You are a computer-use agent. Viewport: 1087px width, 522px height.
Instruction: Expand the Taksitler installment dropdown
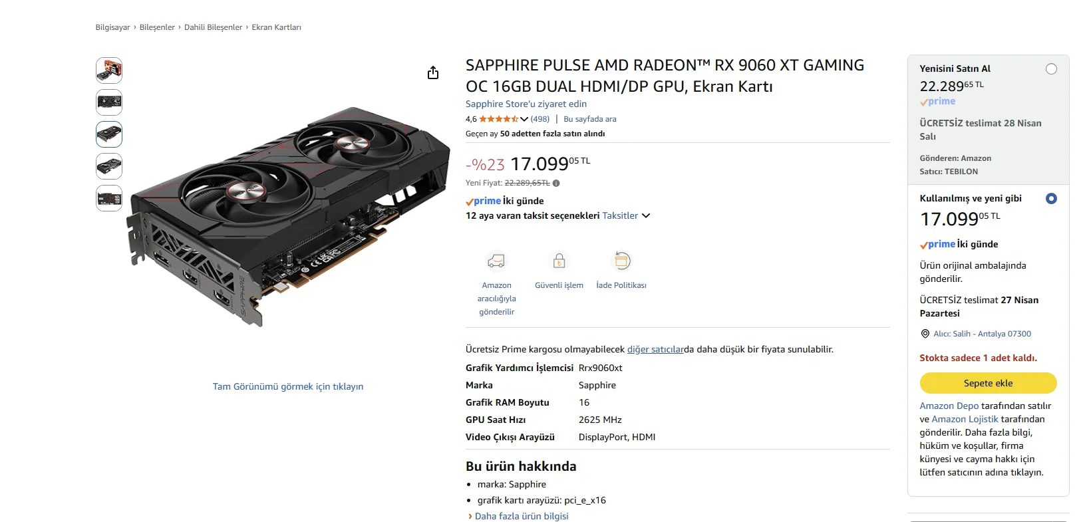(626, 215)
